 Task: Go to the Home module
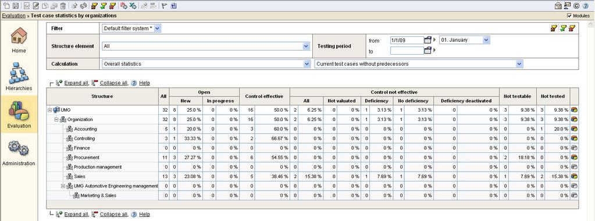click(19, 40)
